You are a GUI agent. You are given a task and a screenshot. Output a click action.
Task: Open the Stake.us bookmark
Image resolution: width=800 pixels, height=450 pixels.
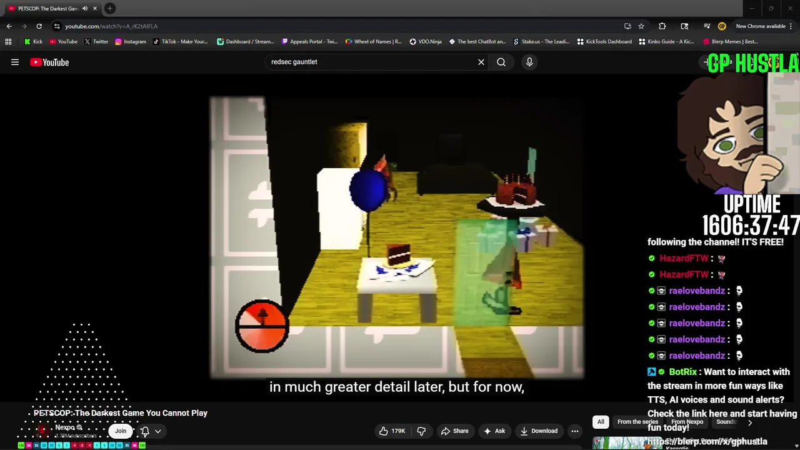[x=541, y=42]
